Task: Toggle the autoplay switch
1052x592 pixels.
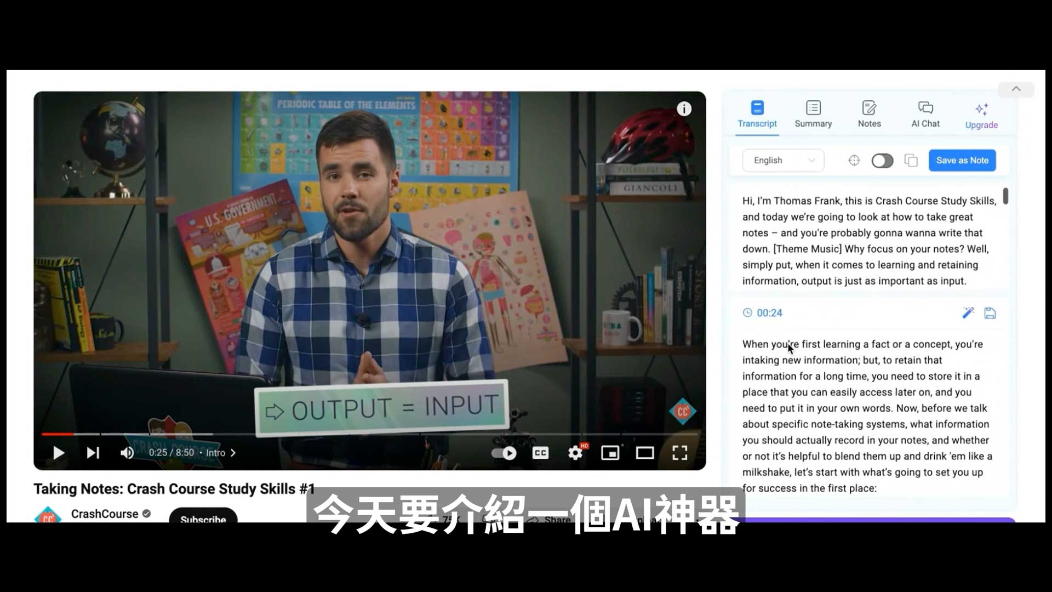Action: tap(504, 453)
